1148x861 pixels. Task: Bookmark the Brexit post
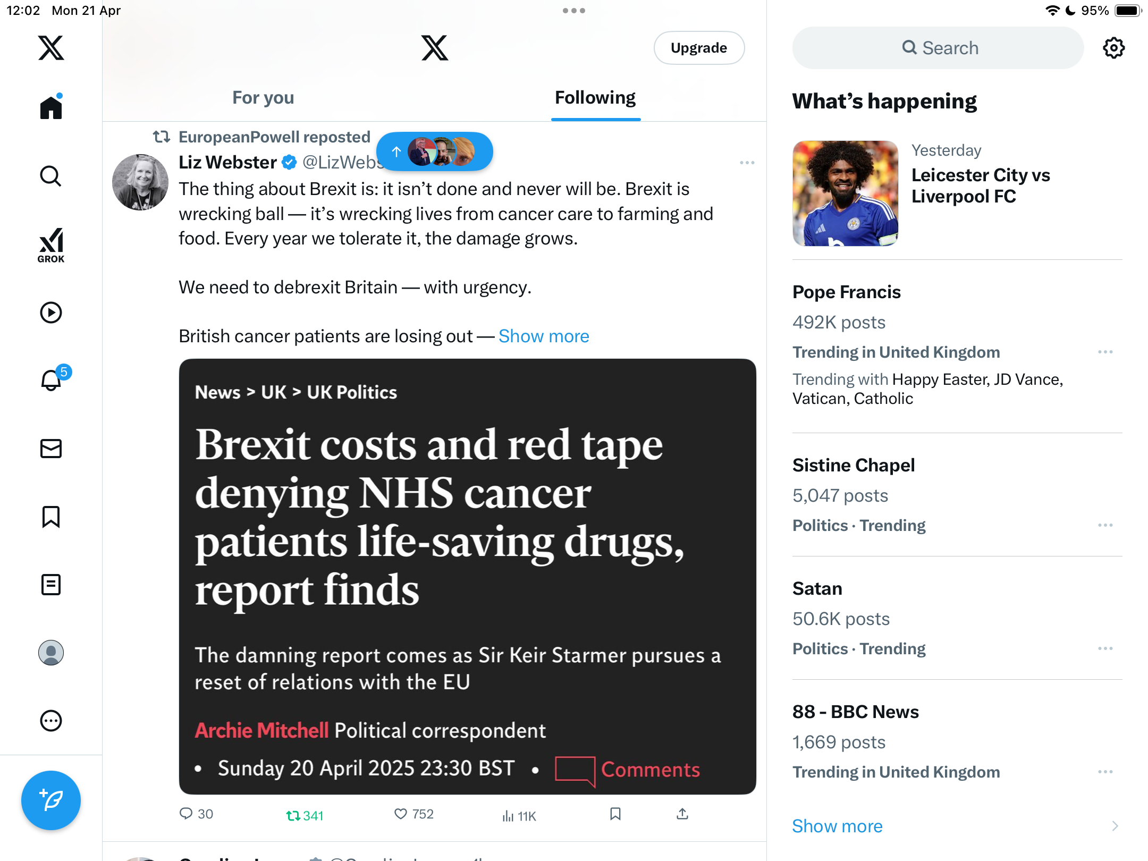tap(615, 814)
